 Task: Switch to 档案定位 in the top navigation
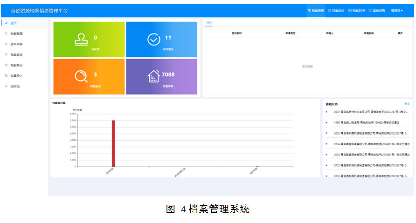pos(338,10)
